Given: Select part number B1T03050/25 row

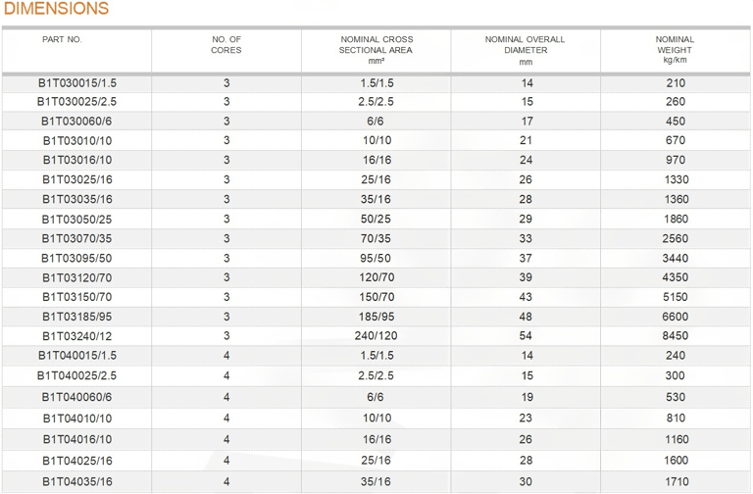Looking at the screenshot, I should coord(376,219).
